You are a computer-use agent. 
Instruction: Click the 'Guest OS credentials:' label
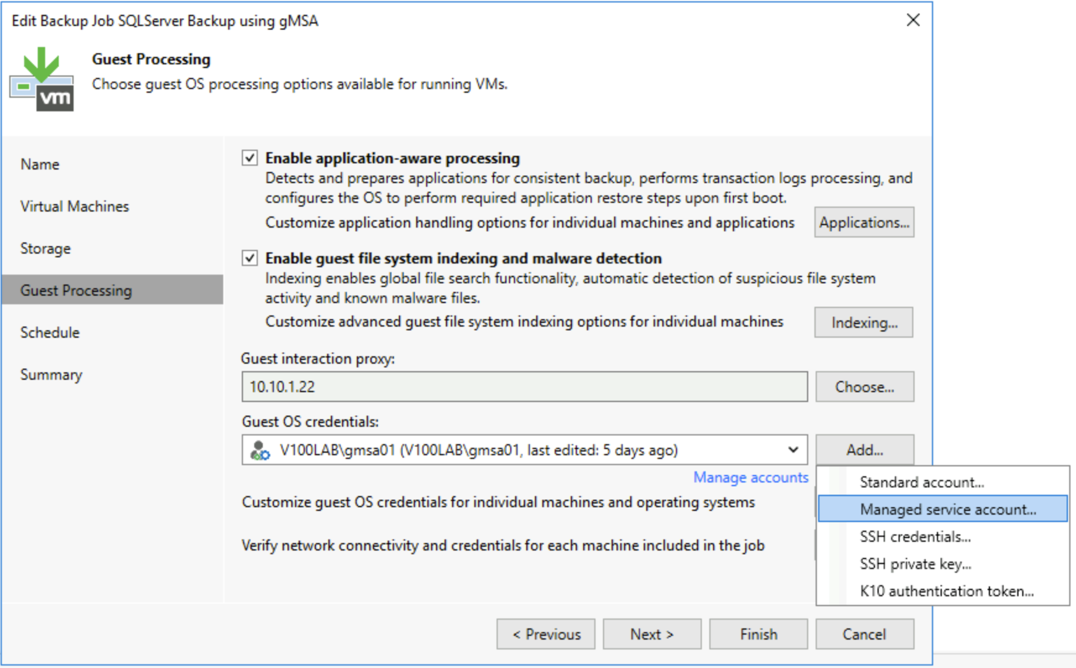[310, 422]
